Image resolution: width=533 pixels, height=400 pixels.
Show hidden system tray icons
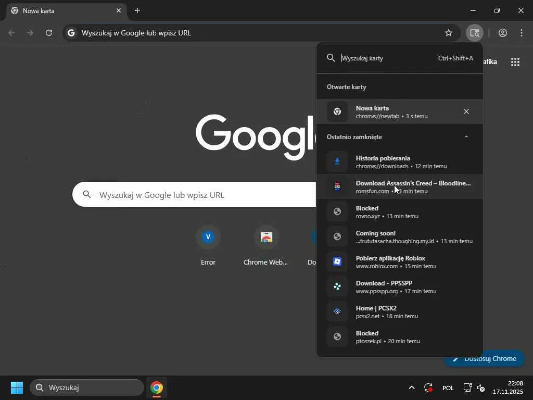[x=412, y=387]
